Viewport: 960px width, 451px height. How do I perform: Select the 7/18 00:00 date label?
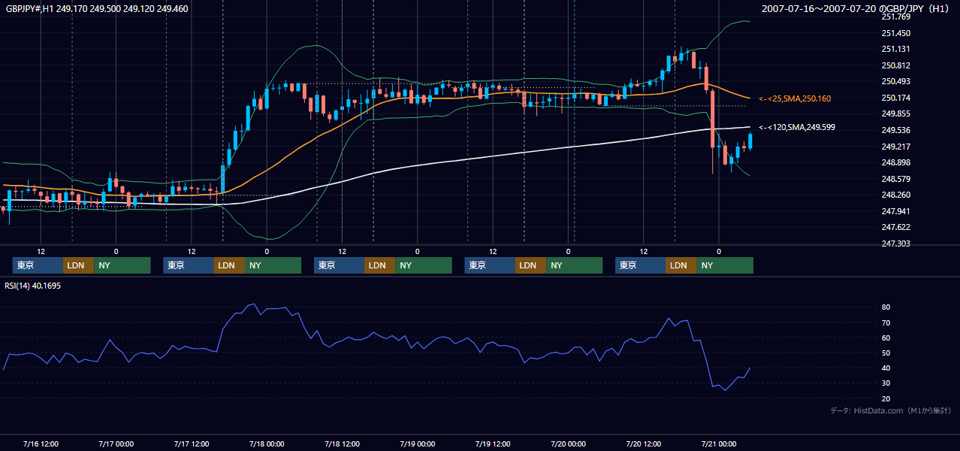(x=267, y=443)
